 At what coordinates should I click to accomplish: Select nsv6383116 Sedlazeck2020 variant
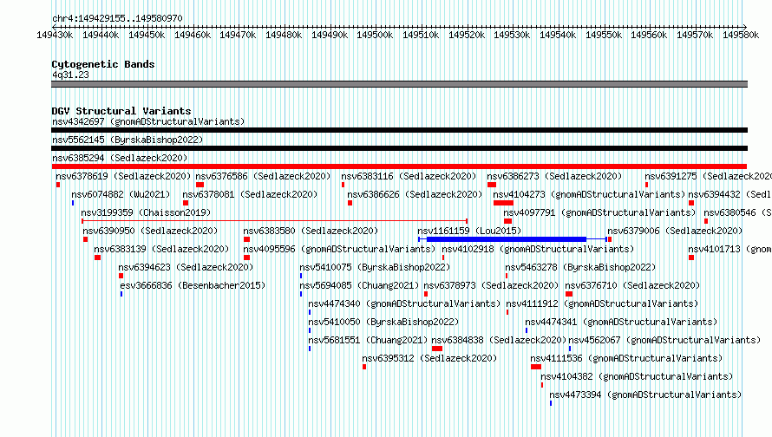click(409, 176)
